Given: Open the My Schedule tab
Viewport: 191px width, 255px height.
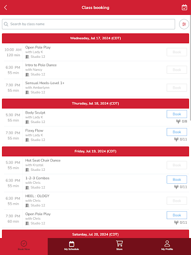Looking at the screenshot, I should click(x=72, y=246).
